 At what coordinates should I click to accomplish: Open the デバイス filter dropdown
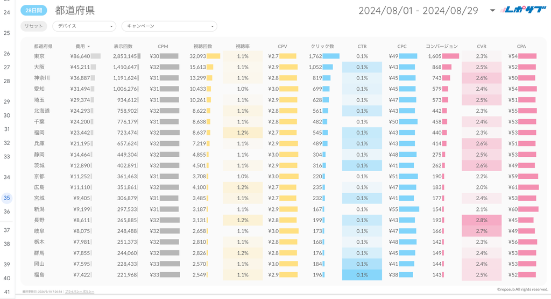point(84,26)
